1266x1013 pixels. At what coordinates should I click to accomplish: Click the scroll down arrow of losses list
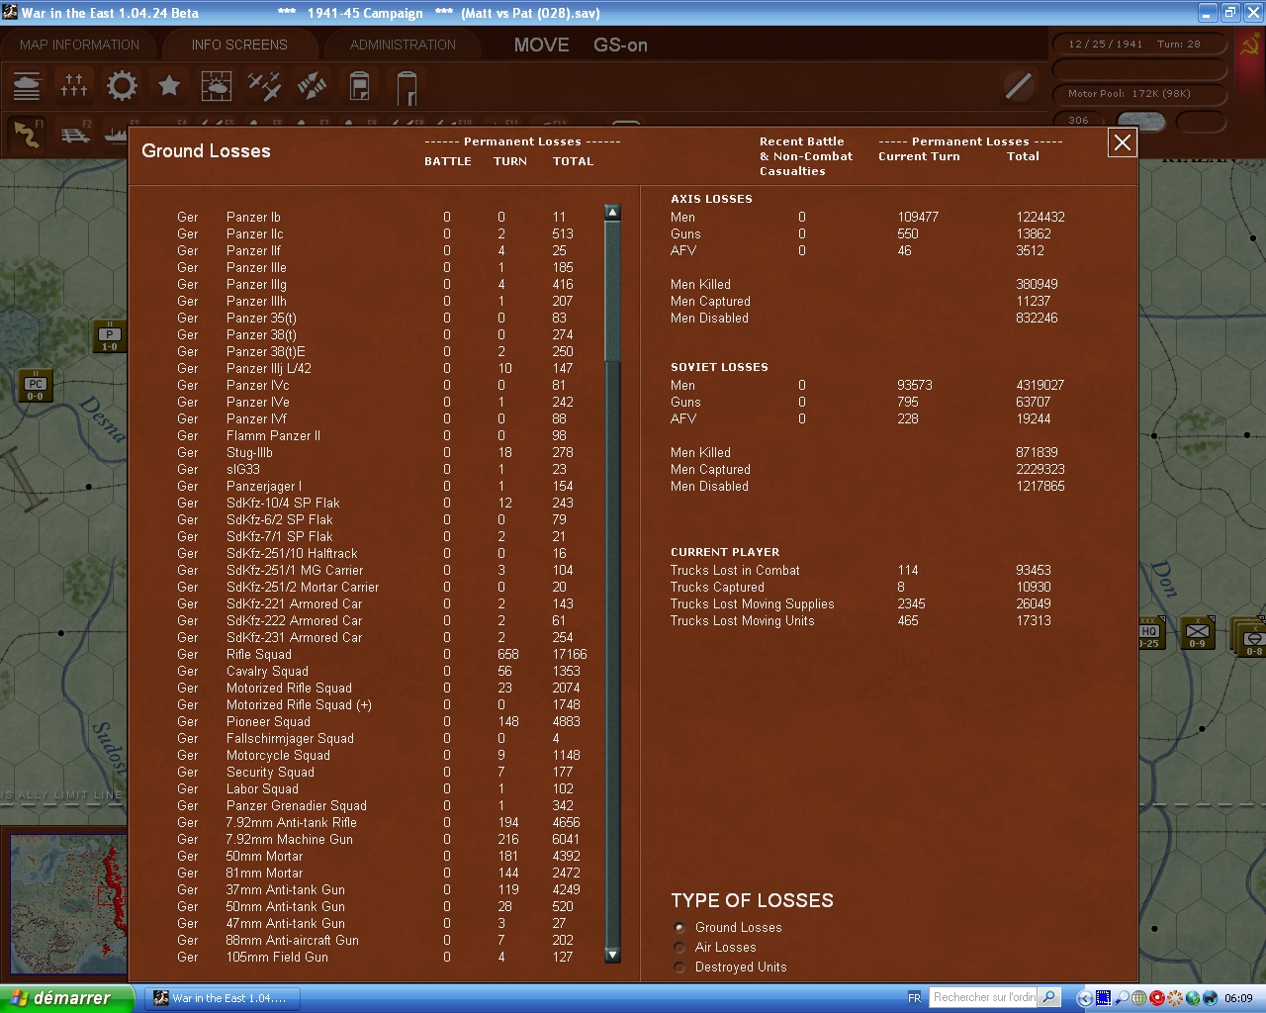click(x=612, y=955)
